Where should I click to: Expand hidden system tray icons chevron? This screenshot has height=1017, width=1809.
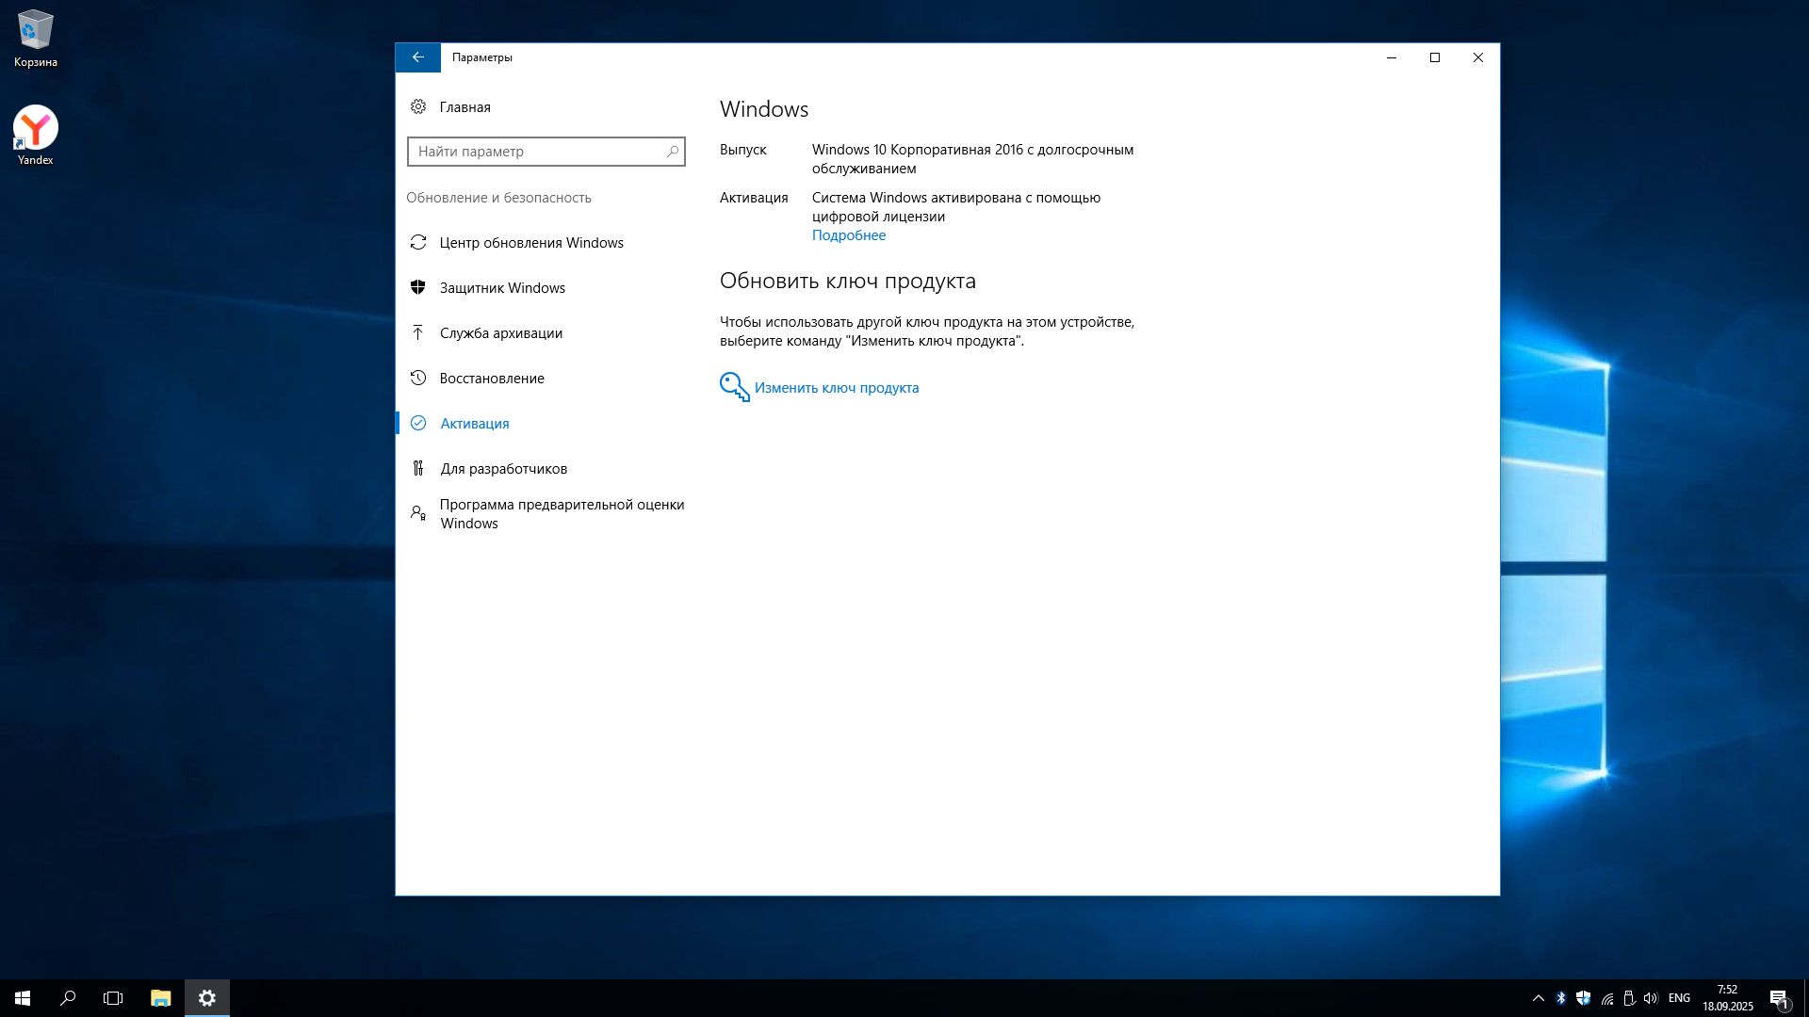click(x=1538, y=998)
